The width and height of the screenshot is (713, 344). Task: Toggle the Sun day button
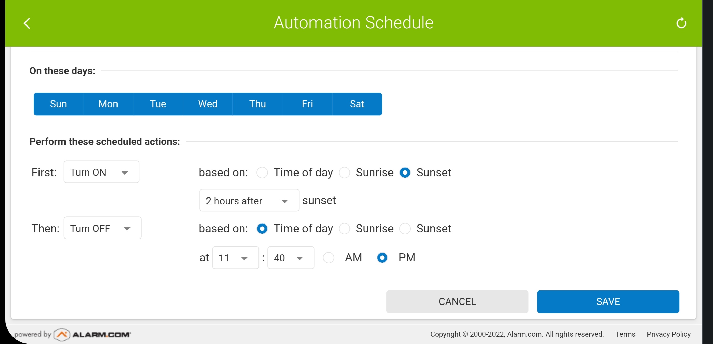point(58,104)
